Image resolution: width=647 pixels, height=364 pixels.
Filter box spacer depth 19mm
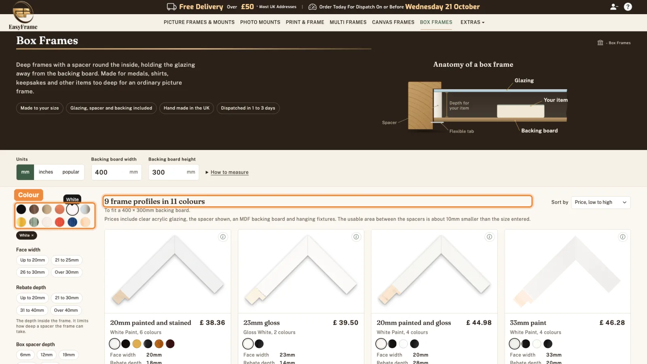tap(69, 355)
